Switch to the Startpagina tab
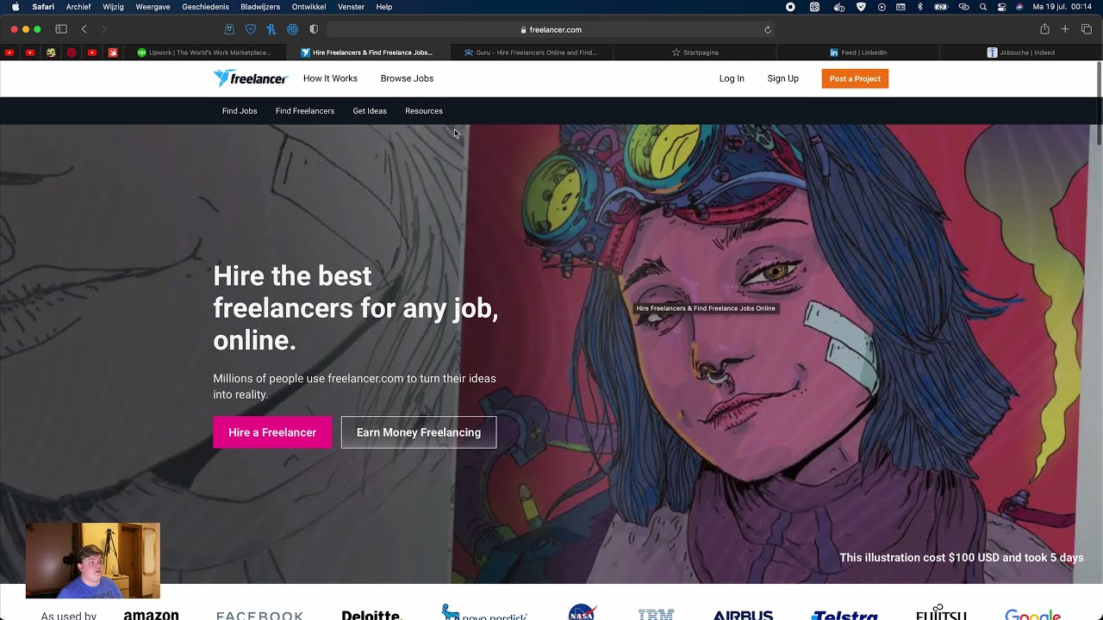This screenshot has height=620, width=1103. click(x=695, y=53)
